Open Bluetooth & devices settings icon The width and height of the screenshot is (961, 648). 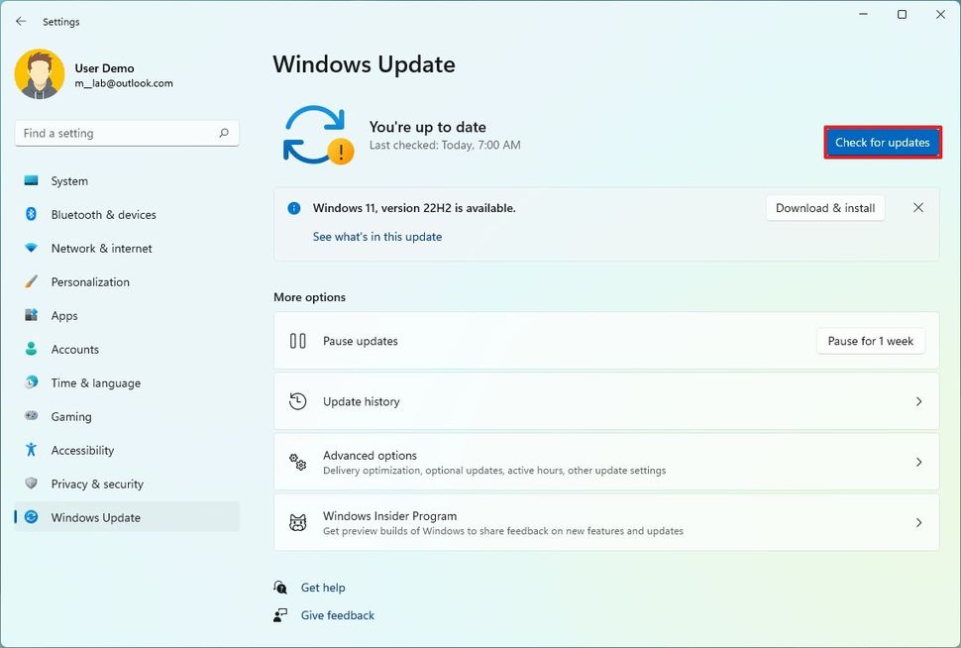33,214
